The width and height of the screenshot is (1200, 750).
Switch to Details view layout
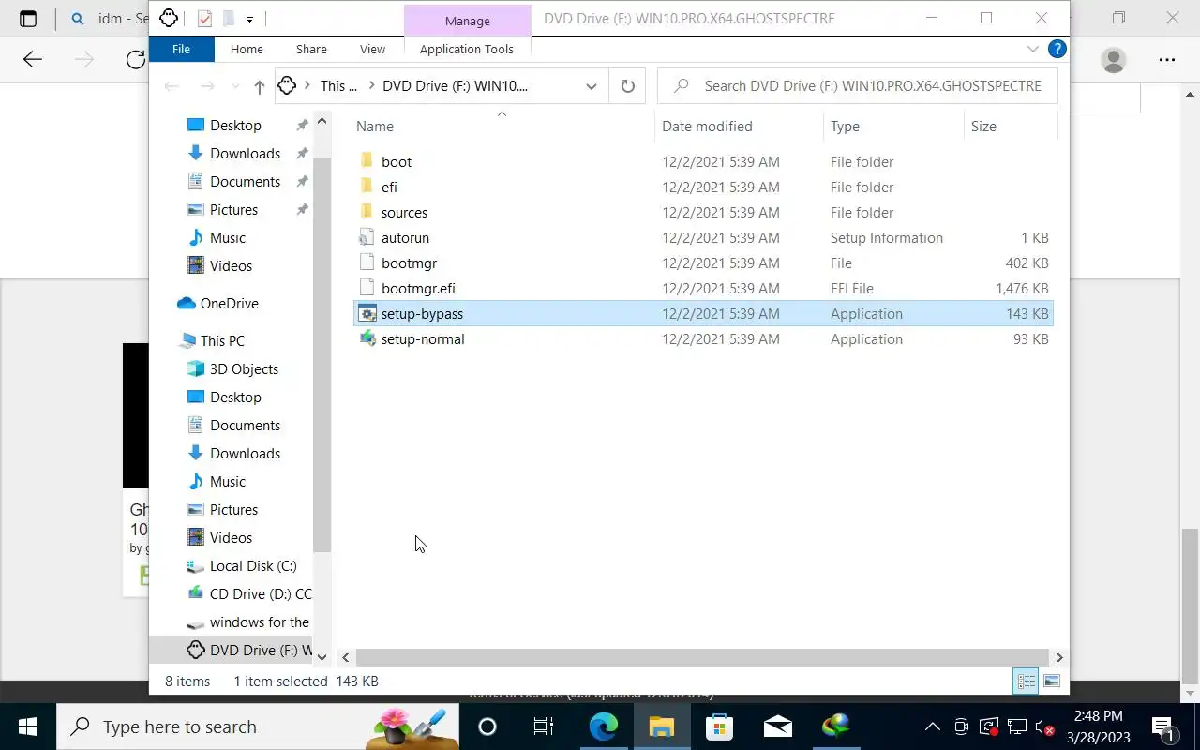click(x=1027, y=682)
